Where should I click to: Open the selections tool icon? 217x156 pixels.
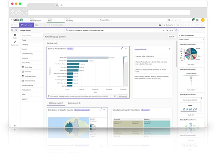36,25
